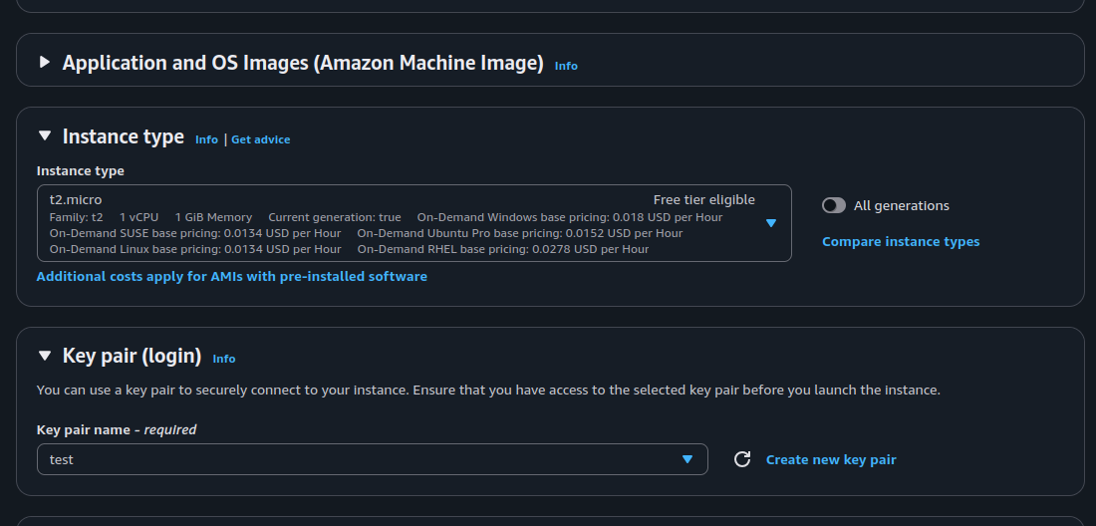The width and height of the screenshot is (1096, 526).
Task: Refresh the key pair list
Action: point(742,459)
